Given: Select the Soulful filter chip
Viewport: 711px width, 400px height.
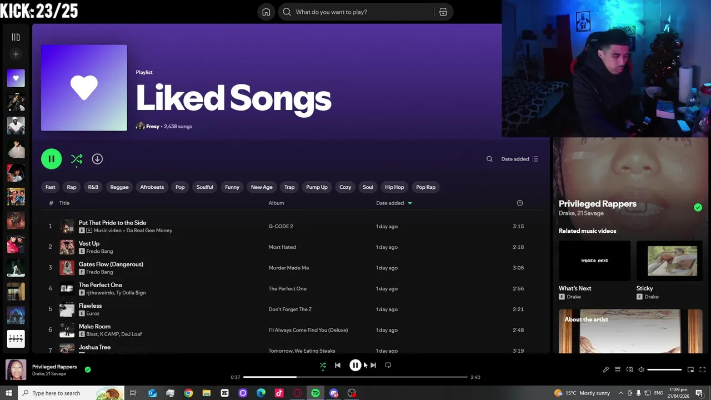Looking at the screenshot, I should tap(204, 187).
